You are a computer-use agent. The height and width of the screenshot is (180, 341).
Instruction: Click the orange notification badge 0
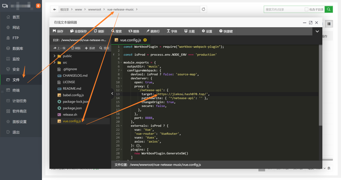click(x=38, y=6)
